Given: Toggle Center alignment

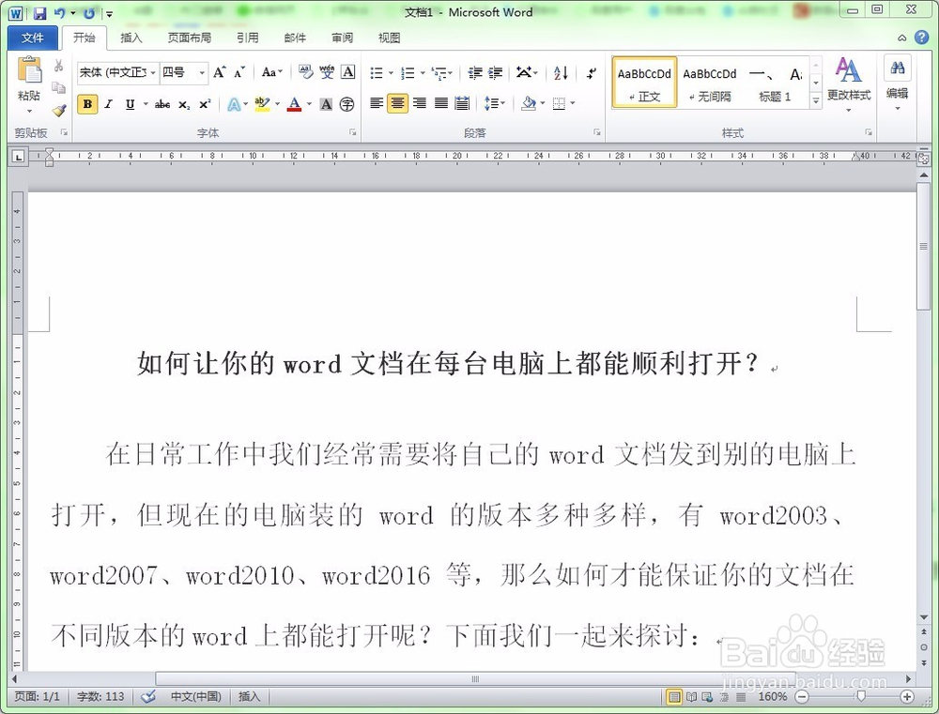Looking at the screenshot, I should point(397,103).
